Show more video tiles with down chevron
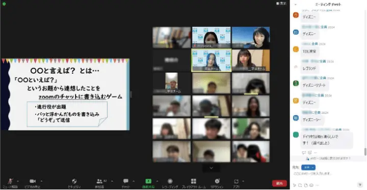Image resolution: width=367 pixels, height=190 pixels. [211, 168]
